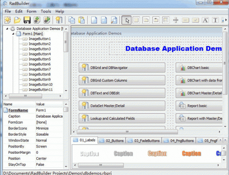This screenshot has width=229, height=175.
Task: Select the plain panel component tool
Action: (x=136, y=20)
